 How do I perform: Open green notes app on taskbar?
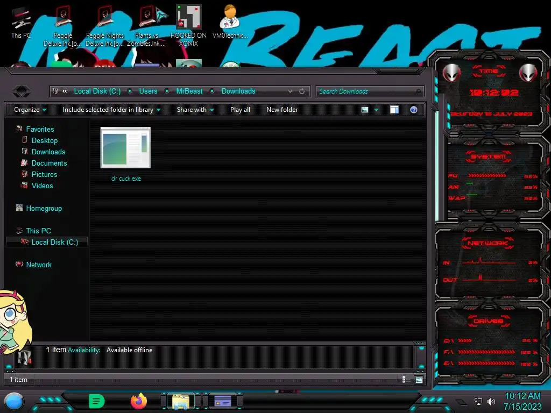pyautogui.click(x=97, y=401)
